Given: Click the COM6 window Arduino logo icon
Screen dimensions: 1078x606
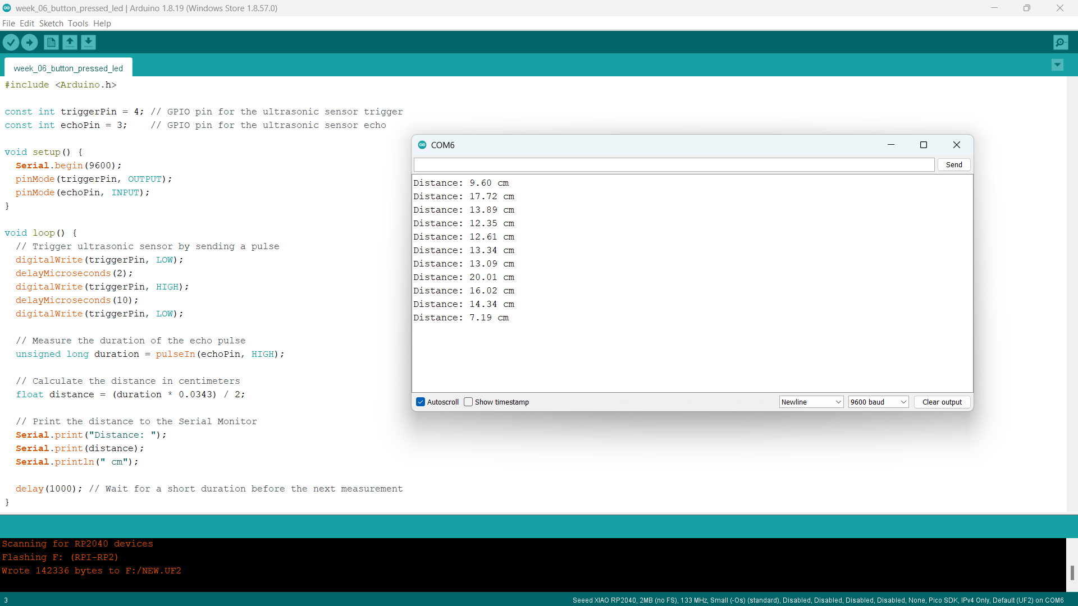Looking at the screenshot, I should (x=422, y=145).
